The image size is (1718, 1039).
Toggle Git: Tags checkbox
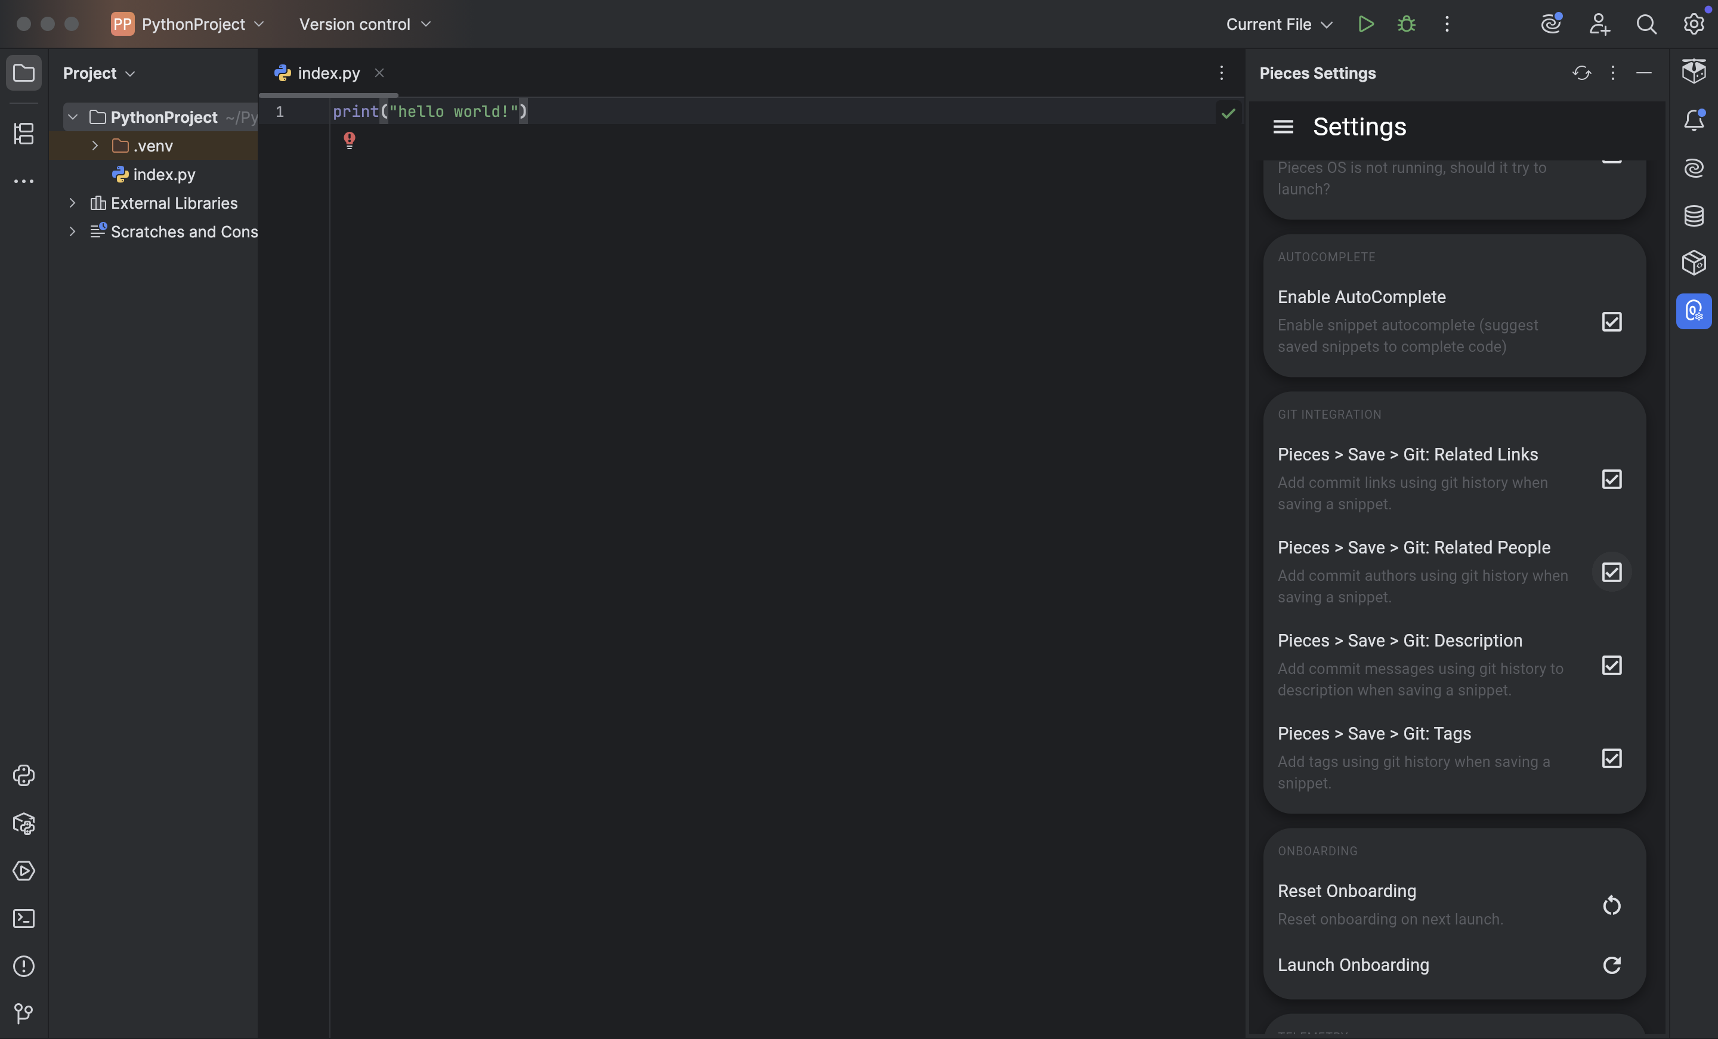point(1611,758)
